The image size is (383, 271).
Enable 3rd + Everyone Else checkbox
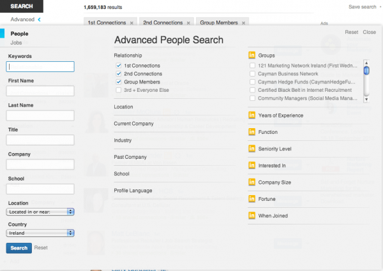[119, 90]
